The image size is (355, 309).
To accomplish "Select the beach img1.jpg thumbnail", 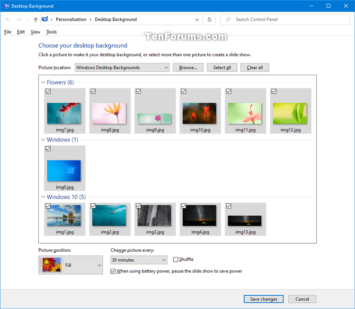I will [x=64, y=215].
